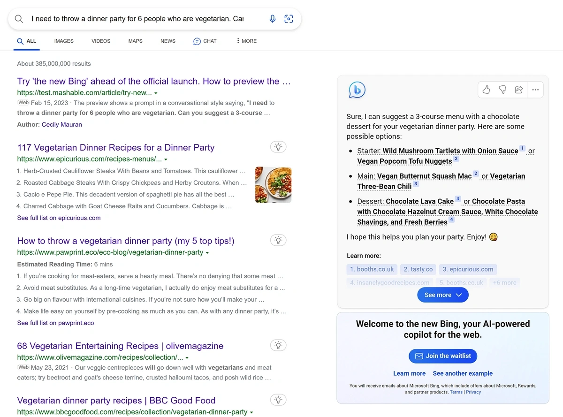This screenshot has height=417, width=563.
Task: Click Join the waitlist button
Action: [x=443, y=356]
